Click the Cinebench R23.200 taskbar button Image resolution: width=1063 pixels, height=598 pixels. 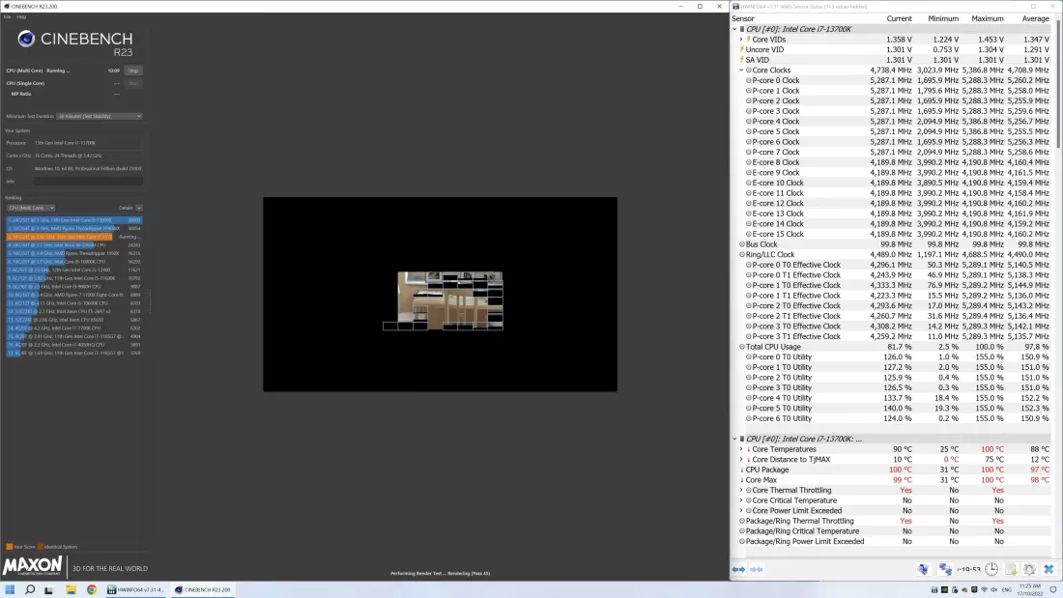coord(203,590)
